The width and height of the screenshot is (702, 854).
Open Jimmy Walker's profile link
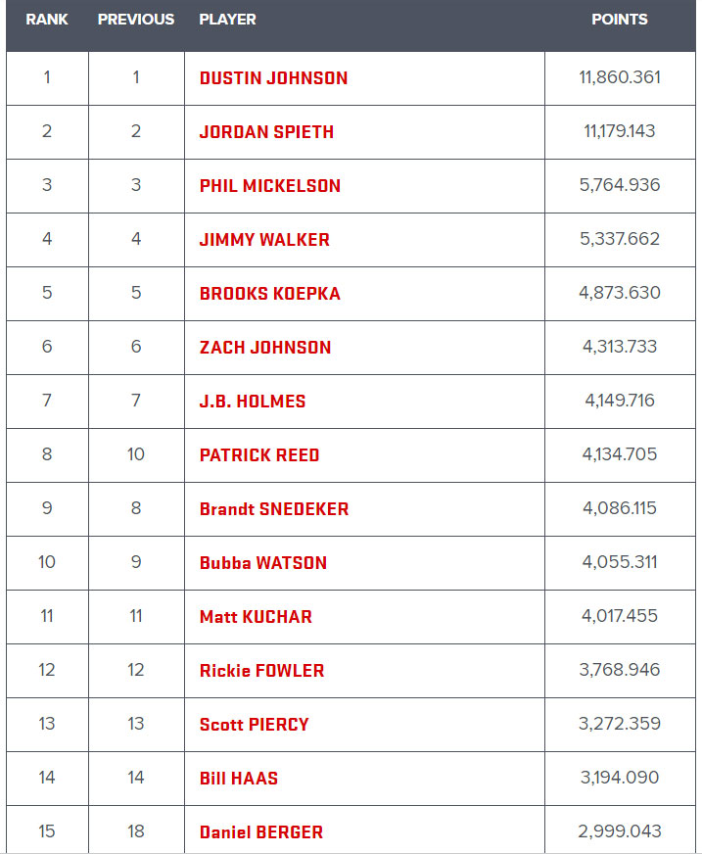(264, 240)
